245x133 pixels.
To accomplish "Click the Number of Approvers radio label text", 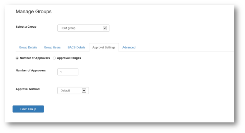I will coord(35,58).
